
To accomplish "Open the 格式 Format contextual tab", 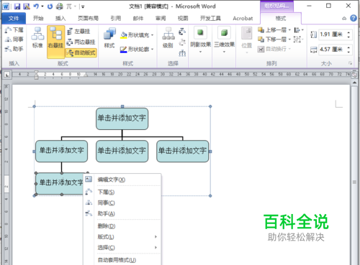I will coord(281,18).
